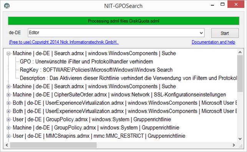Image resolution: width=247 pixels, height=152 pixels.
Task: Expand the second UserExperienceVirtualization.admx node
Action: [8, 111]
